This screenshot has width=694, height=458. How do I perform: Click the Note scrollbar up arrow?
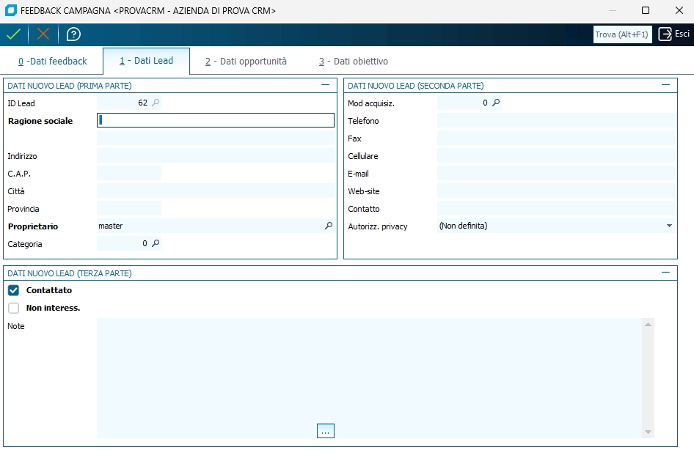coord(648,325)
